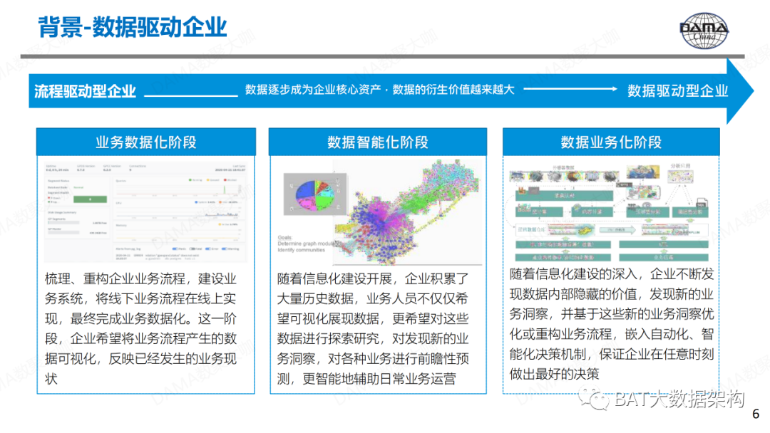Open the monitoring dashboard screenshot thumbnail
Viewport: 770px width, 433px height.
(145, 212)
